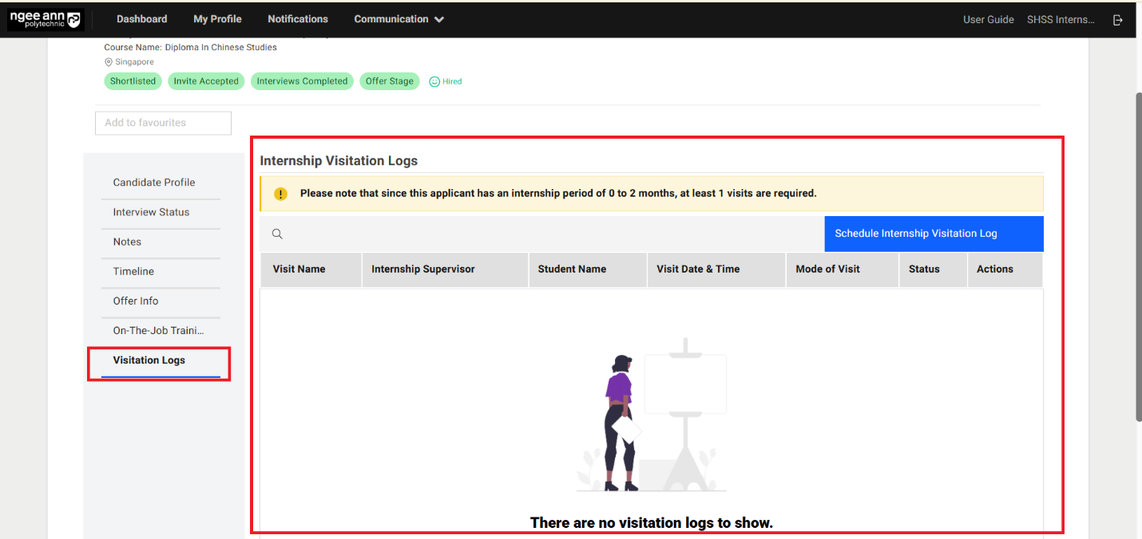Click the location pin icon beside Singapore
Screen dimensions: 1142x539
coord(108,61)
